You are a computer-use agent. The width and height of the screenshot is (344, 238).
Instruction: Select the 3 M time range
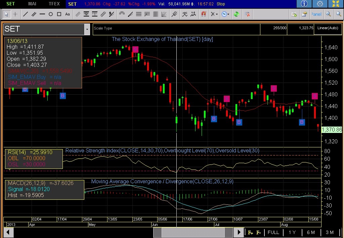(x=330, y=233)
